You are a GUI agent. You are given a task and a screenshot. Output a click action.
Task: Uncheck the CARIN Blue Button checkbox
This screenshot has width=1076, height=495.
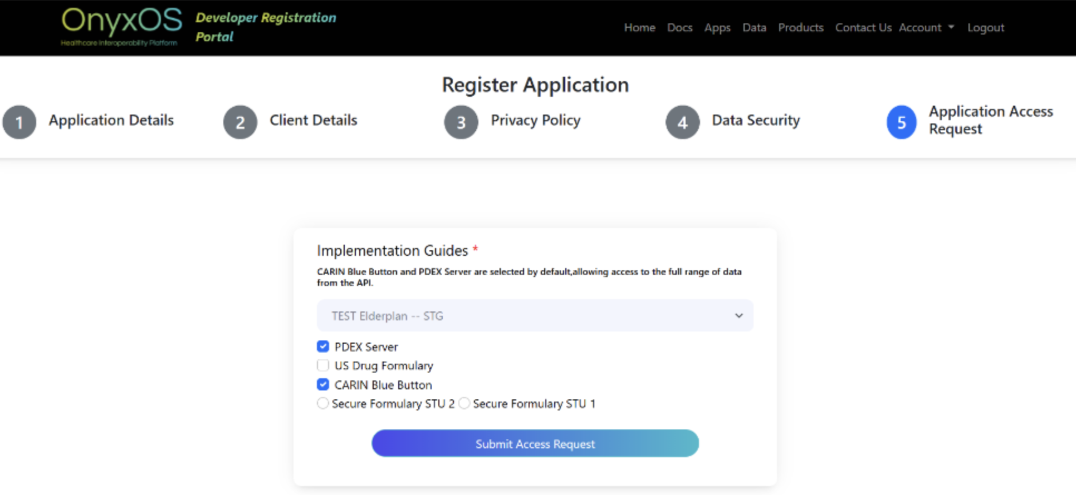(323, 384)
